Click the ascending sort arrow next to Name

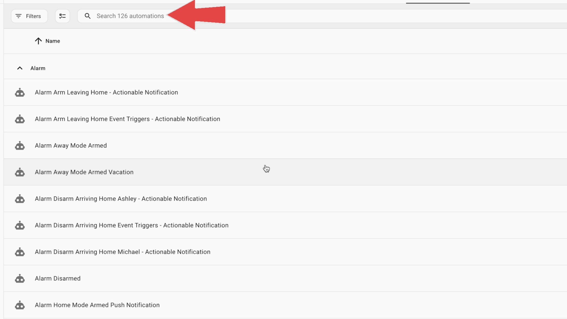point(38,41)
